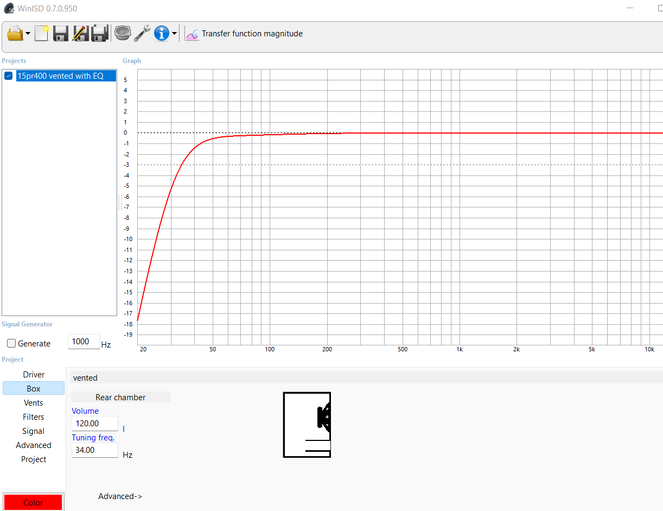Click the graph type chart icon

pyautogui.click(x=192, y=34)
